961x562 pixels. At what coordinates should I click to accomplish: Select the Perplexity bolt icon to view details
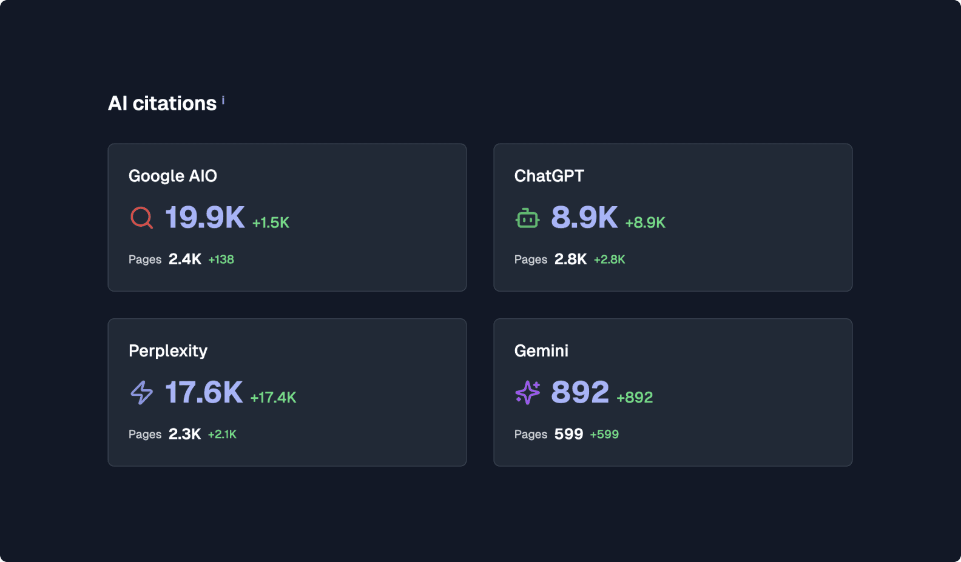point(141,392)
